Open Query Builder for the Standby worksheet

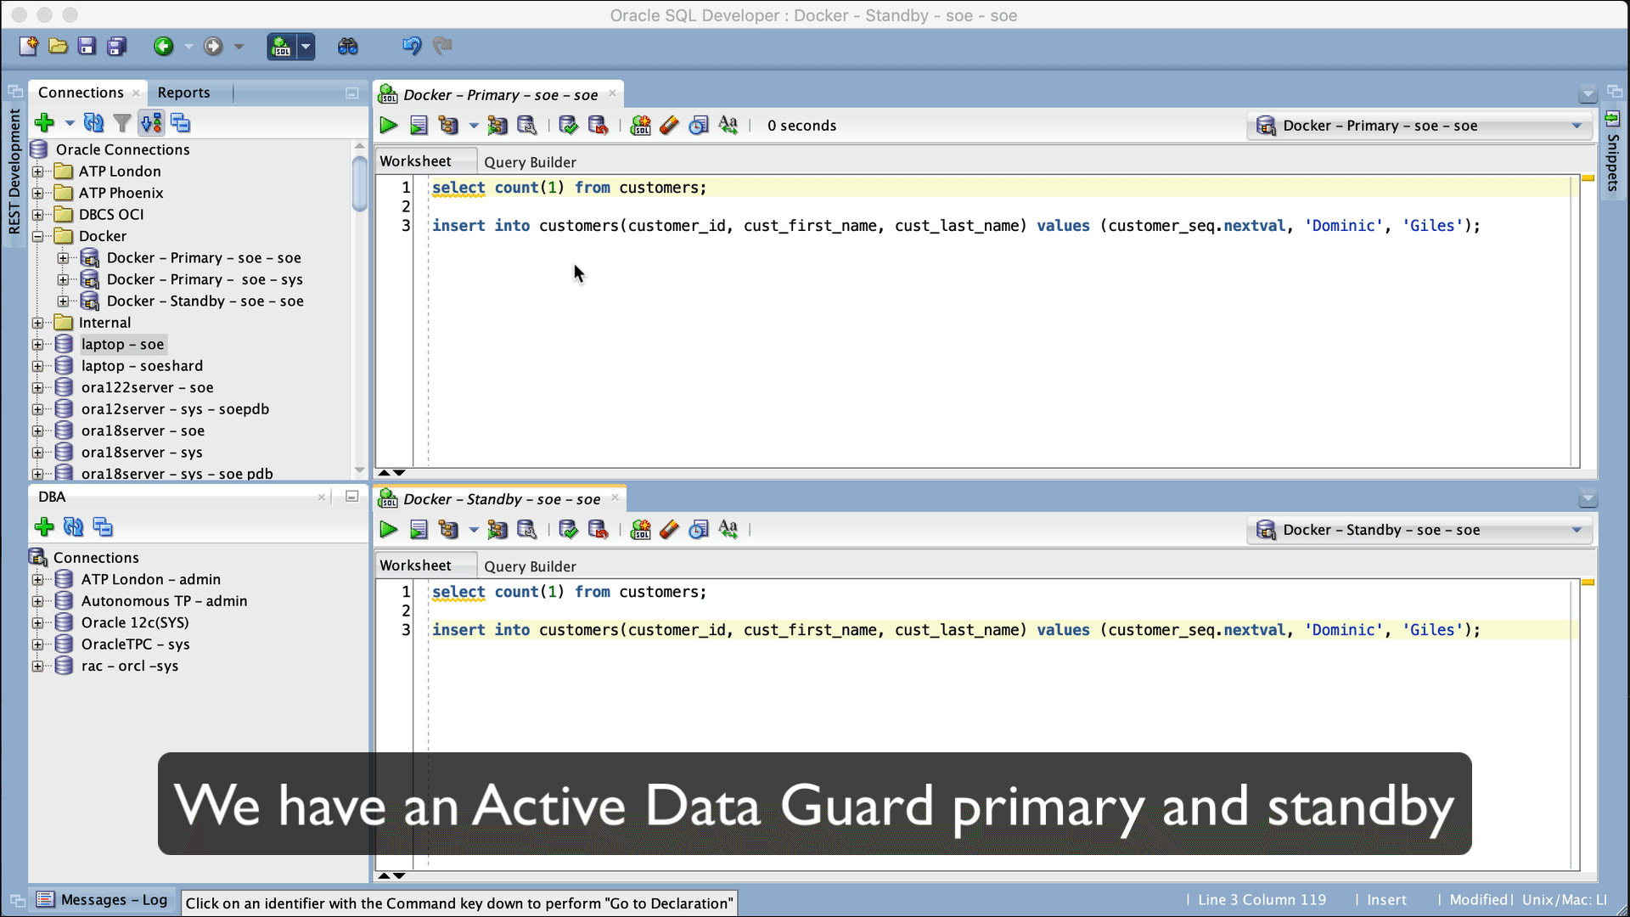530,565
